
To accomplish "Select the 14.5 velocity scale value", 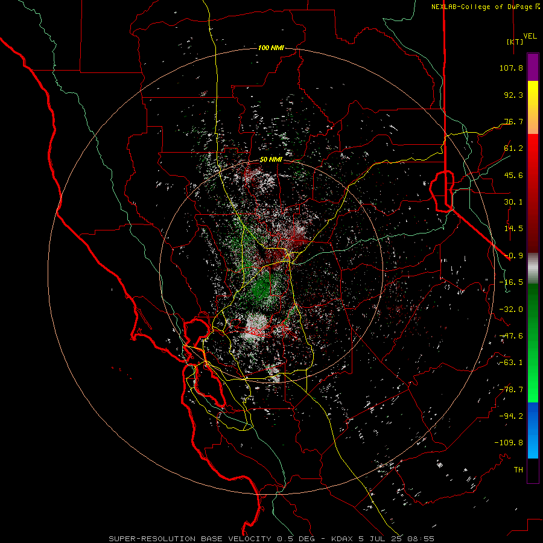I will [x=513, y=229].
